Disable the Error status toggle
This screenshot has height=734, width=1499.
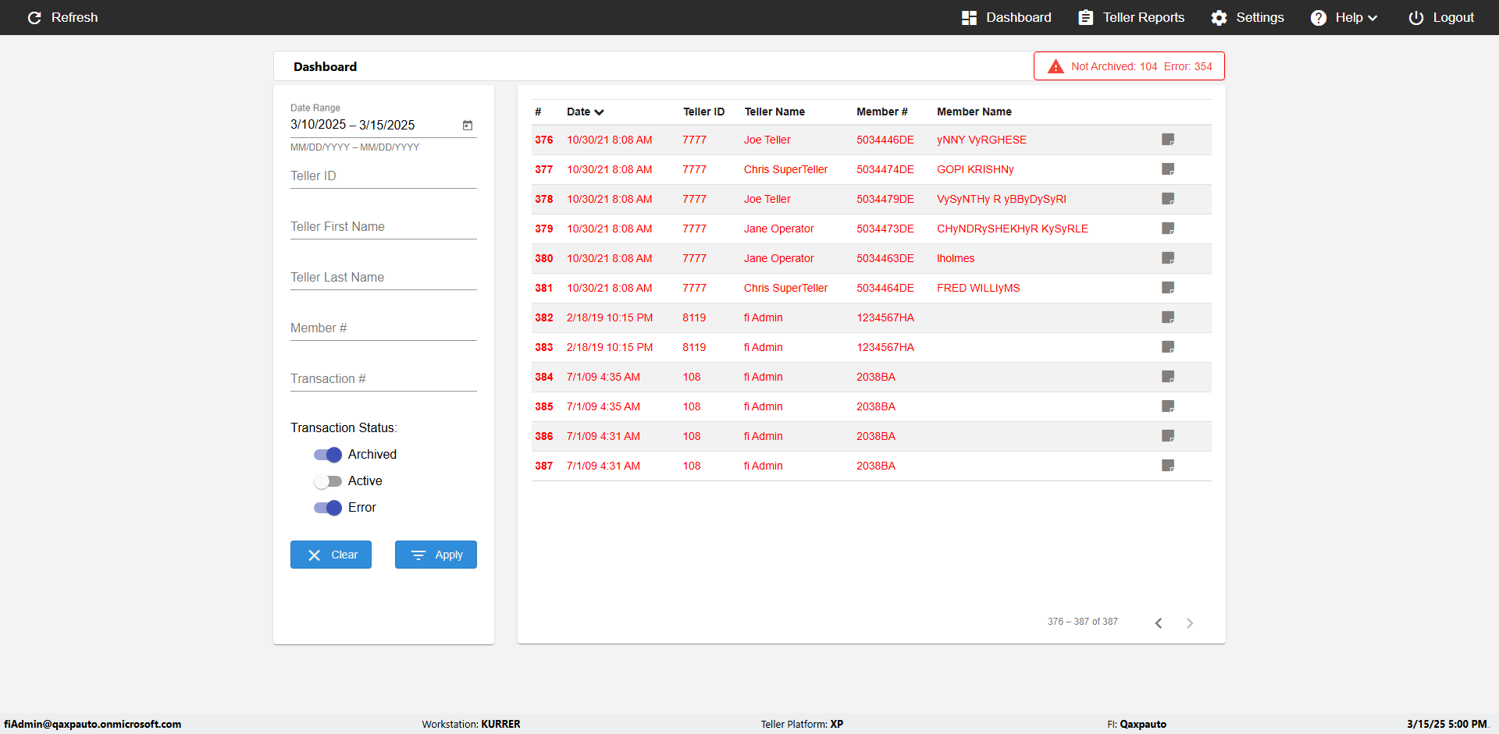coord(328,508)
